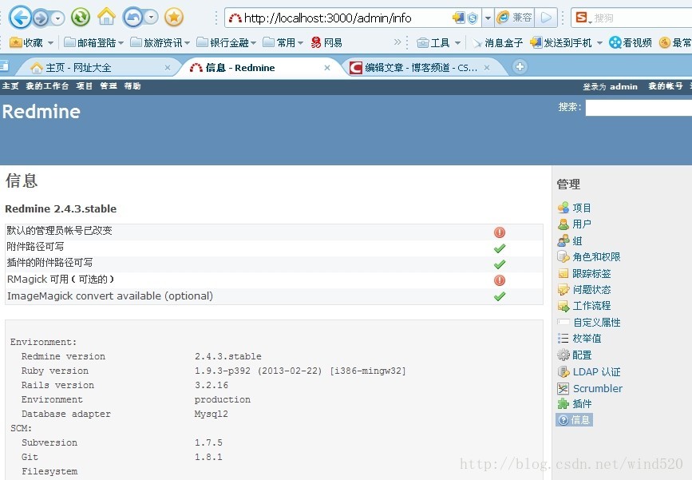Close the 主页 - 网址大全 tab

coord(168,68)
